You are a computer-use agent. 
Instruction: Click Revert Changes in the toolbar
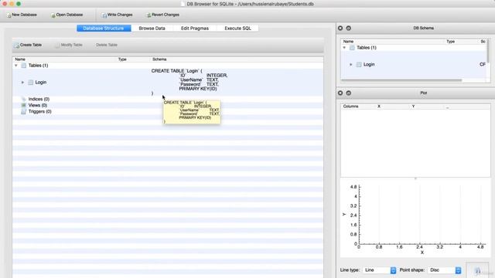click(x=162, y=15)
